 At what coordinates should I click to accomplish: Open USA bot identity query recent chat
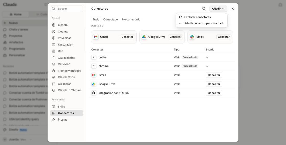tap(24, 120)
